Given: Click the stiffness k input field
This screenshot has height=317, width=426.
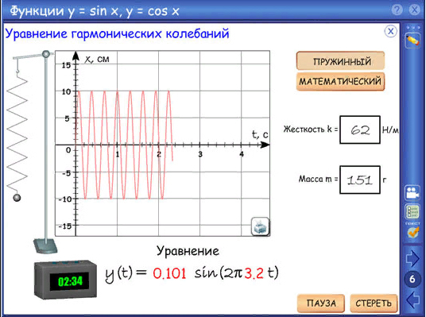Looking at the screenshot, I should (x=360, y=130).
